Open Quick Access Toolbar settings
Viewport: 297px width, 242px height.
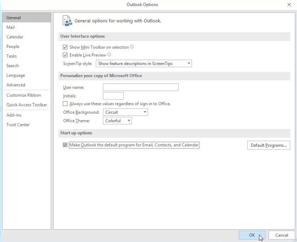(27, 105)
